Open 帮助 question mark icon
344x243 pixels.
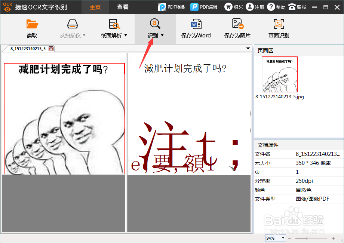click(x=271, y=7)
